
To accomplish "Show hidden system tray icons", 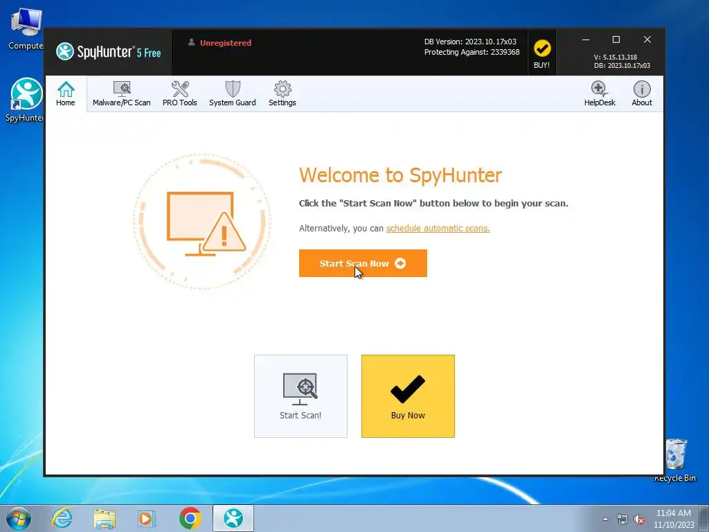I will click(x=605, y=519).
